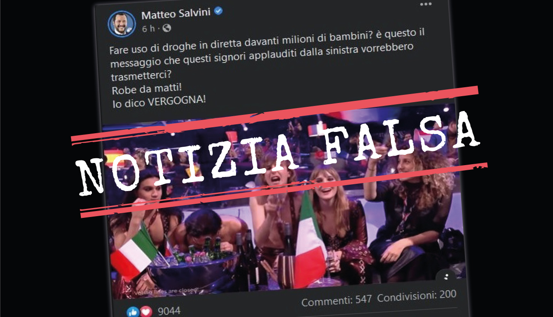Open the three-dot post options menu

tap(426, 4)
